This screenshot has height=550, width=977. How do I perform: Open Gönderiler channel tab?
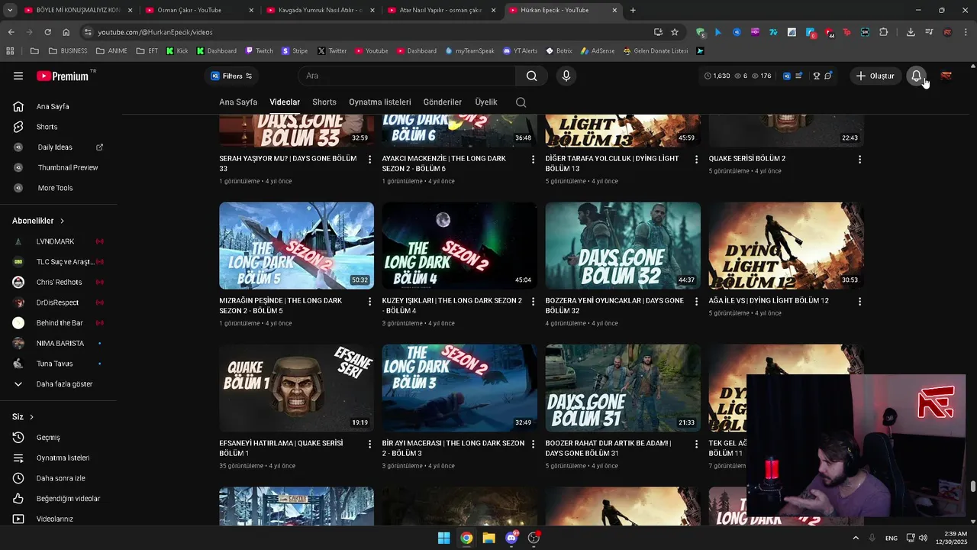click(443, 102)
